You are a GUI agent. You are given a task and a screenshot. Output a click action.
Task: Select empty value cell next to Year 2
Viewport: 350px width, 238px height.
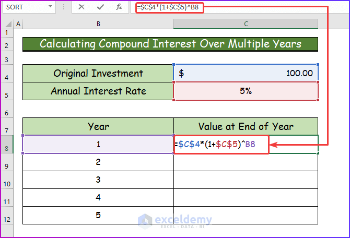[246, 162]
